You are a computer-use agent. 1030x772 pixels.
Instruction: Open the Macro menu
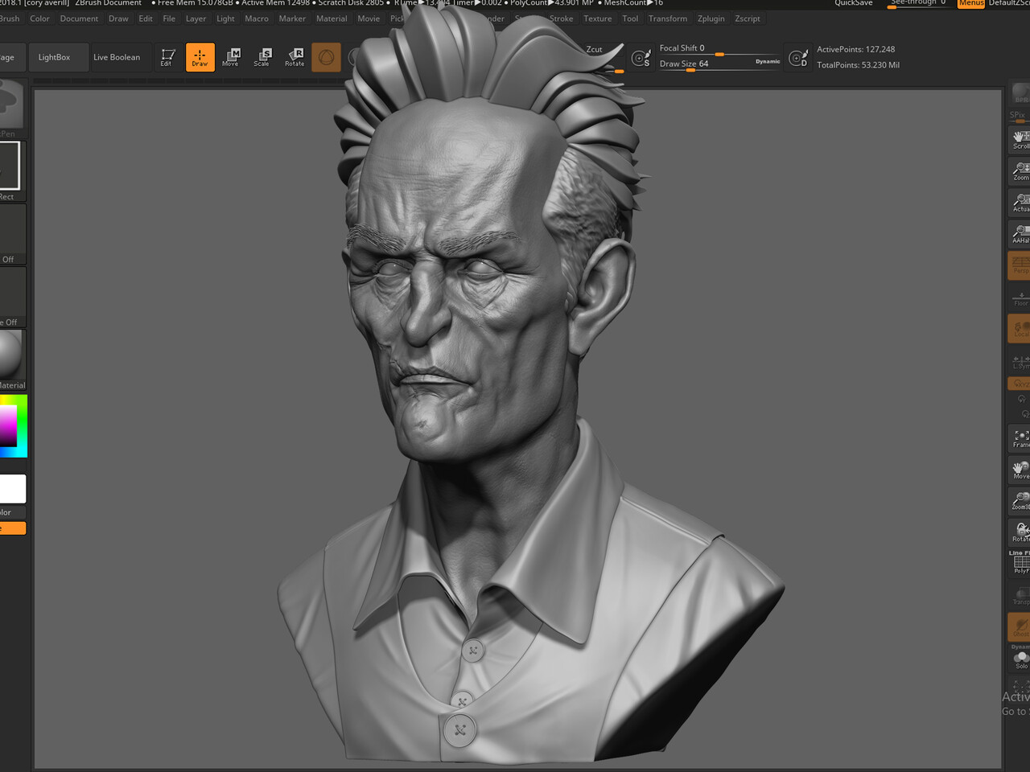pos(257,18)
